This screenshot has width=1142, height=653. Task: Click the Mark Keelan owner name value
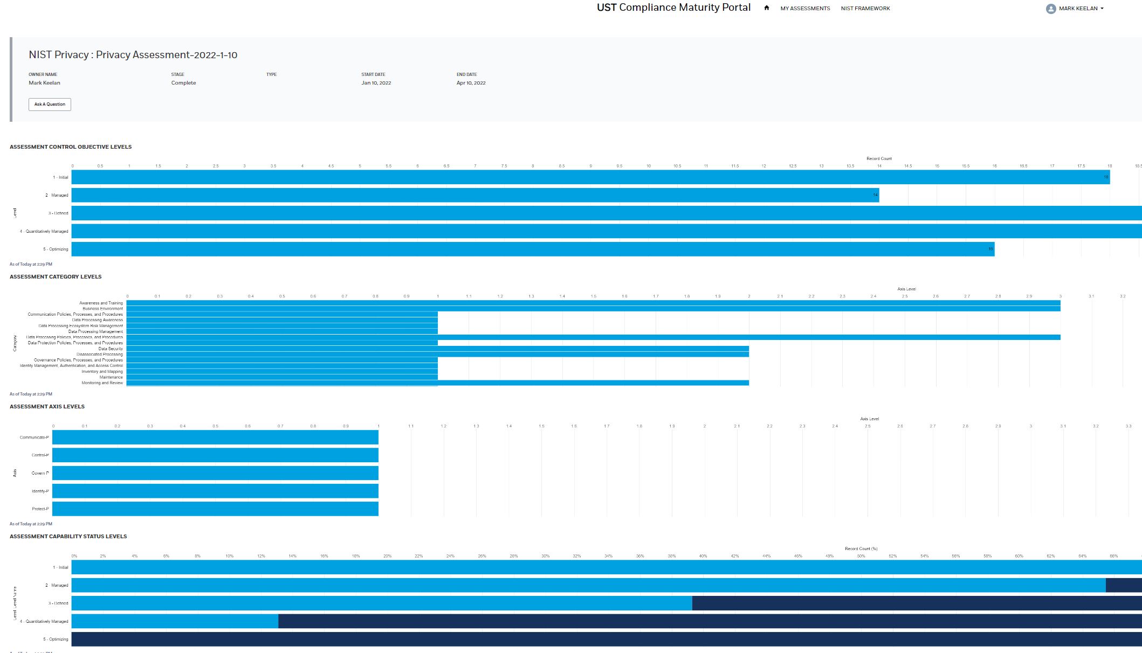pos(44,83)
